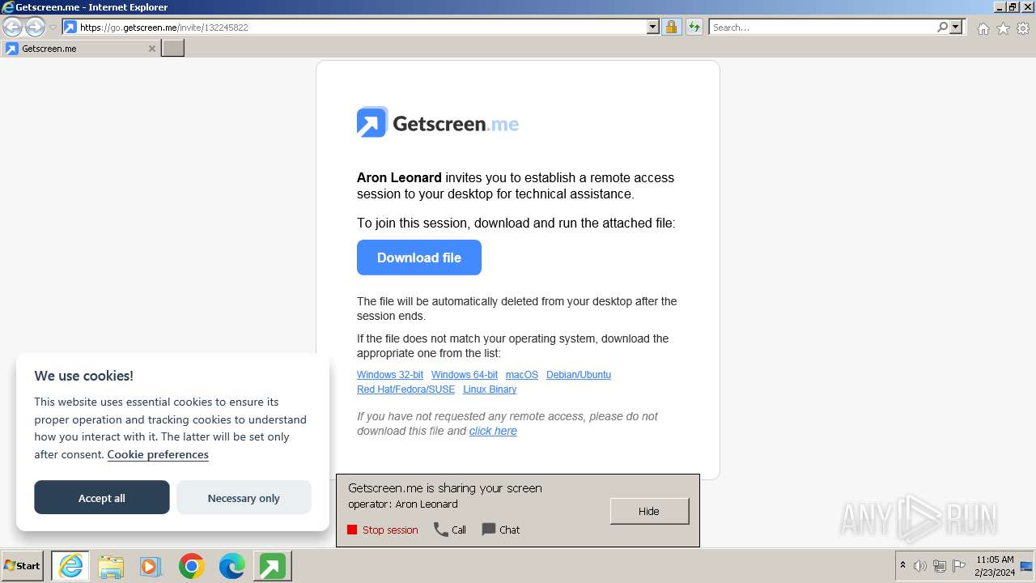Click the Download file button

click(419, 257)
